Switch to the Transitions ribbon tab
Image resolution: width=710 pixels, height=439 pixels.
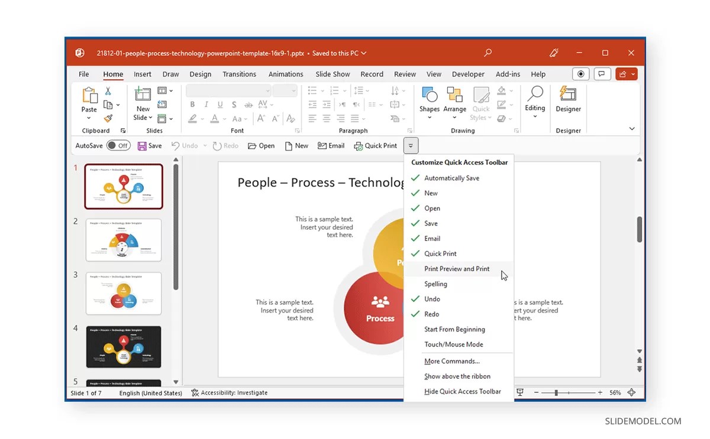[239, 74]
